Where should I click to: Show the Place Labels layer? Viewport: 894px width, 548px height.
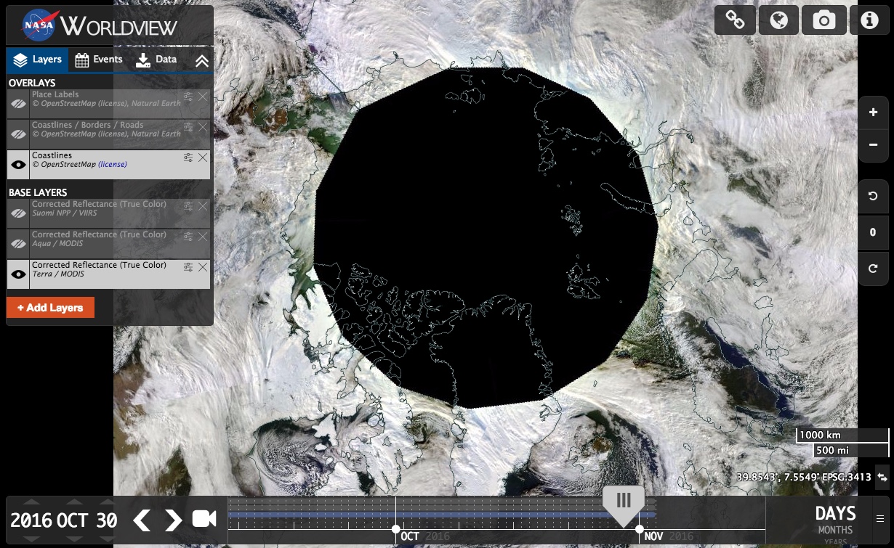18,104
